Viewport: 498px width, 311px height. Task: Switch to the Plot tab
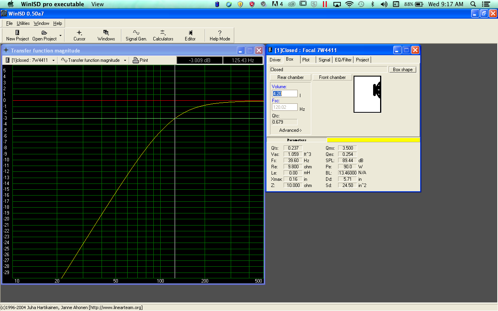point(306,59)
